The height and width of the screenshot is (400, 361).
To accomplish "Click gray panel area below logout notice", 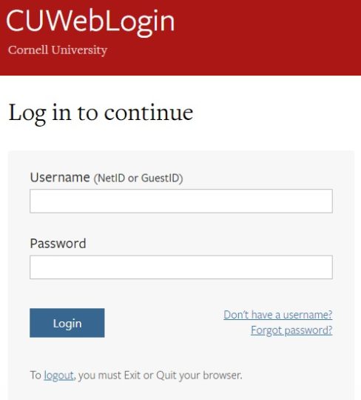I will (x=181, y=392).
